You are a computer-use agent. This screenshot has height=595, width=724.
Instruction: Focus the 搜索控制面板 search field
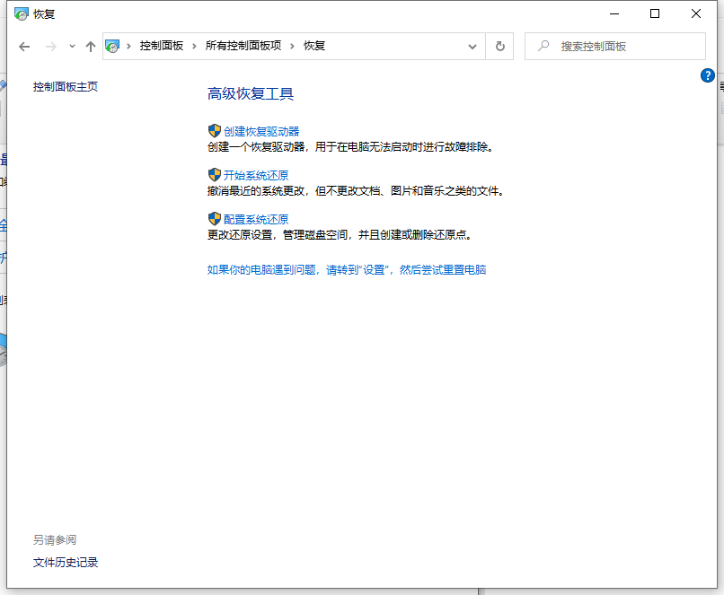624,47
